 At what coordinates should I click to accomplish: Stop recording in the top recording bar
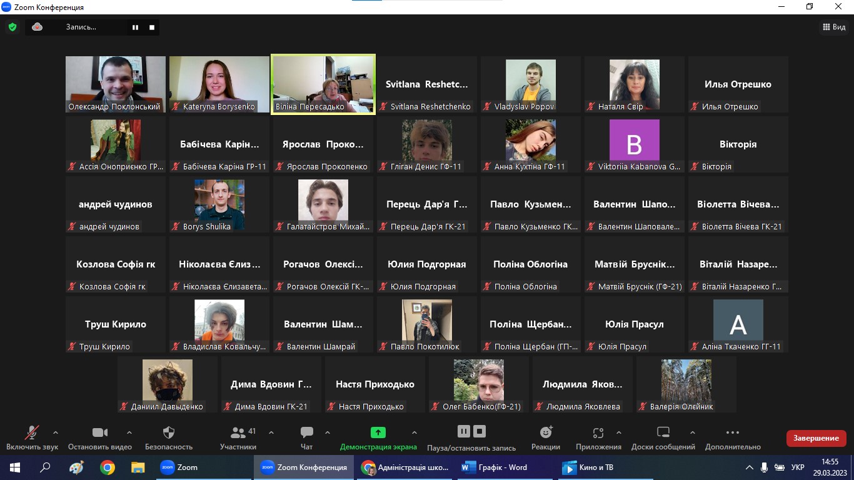[x=151, y=27]
